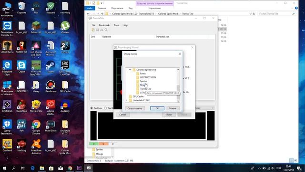Viewport: 305px width, 172px height.
Task: Launch Audacity desktop shortcut
Action: click(x=65, y=106)
